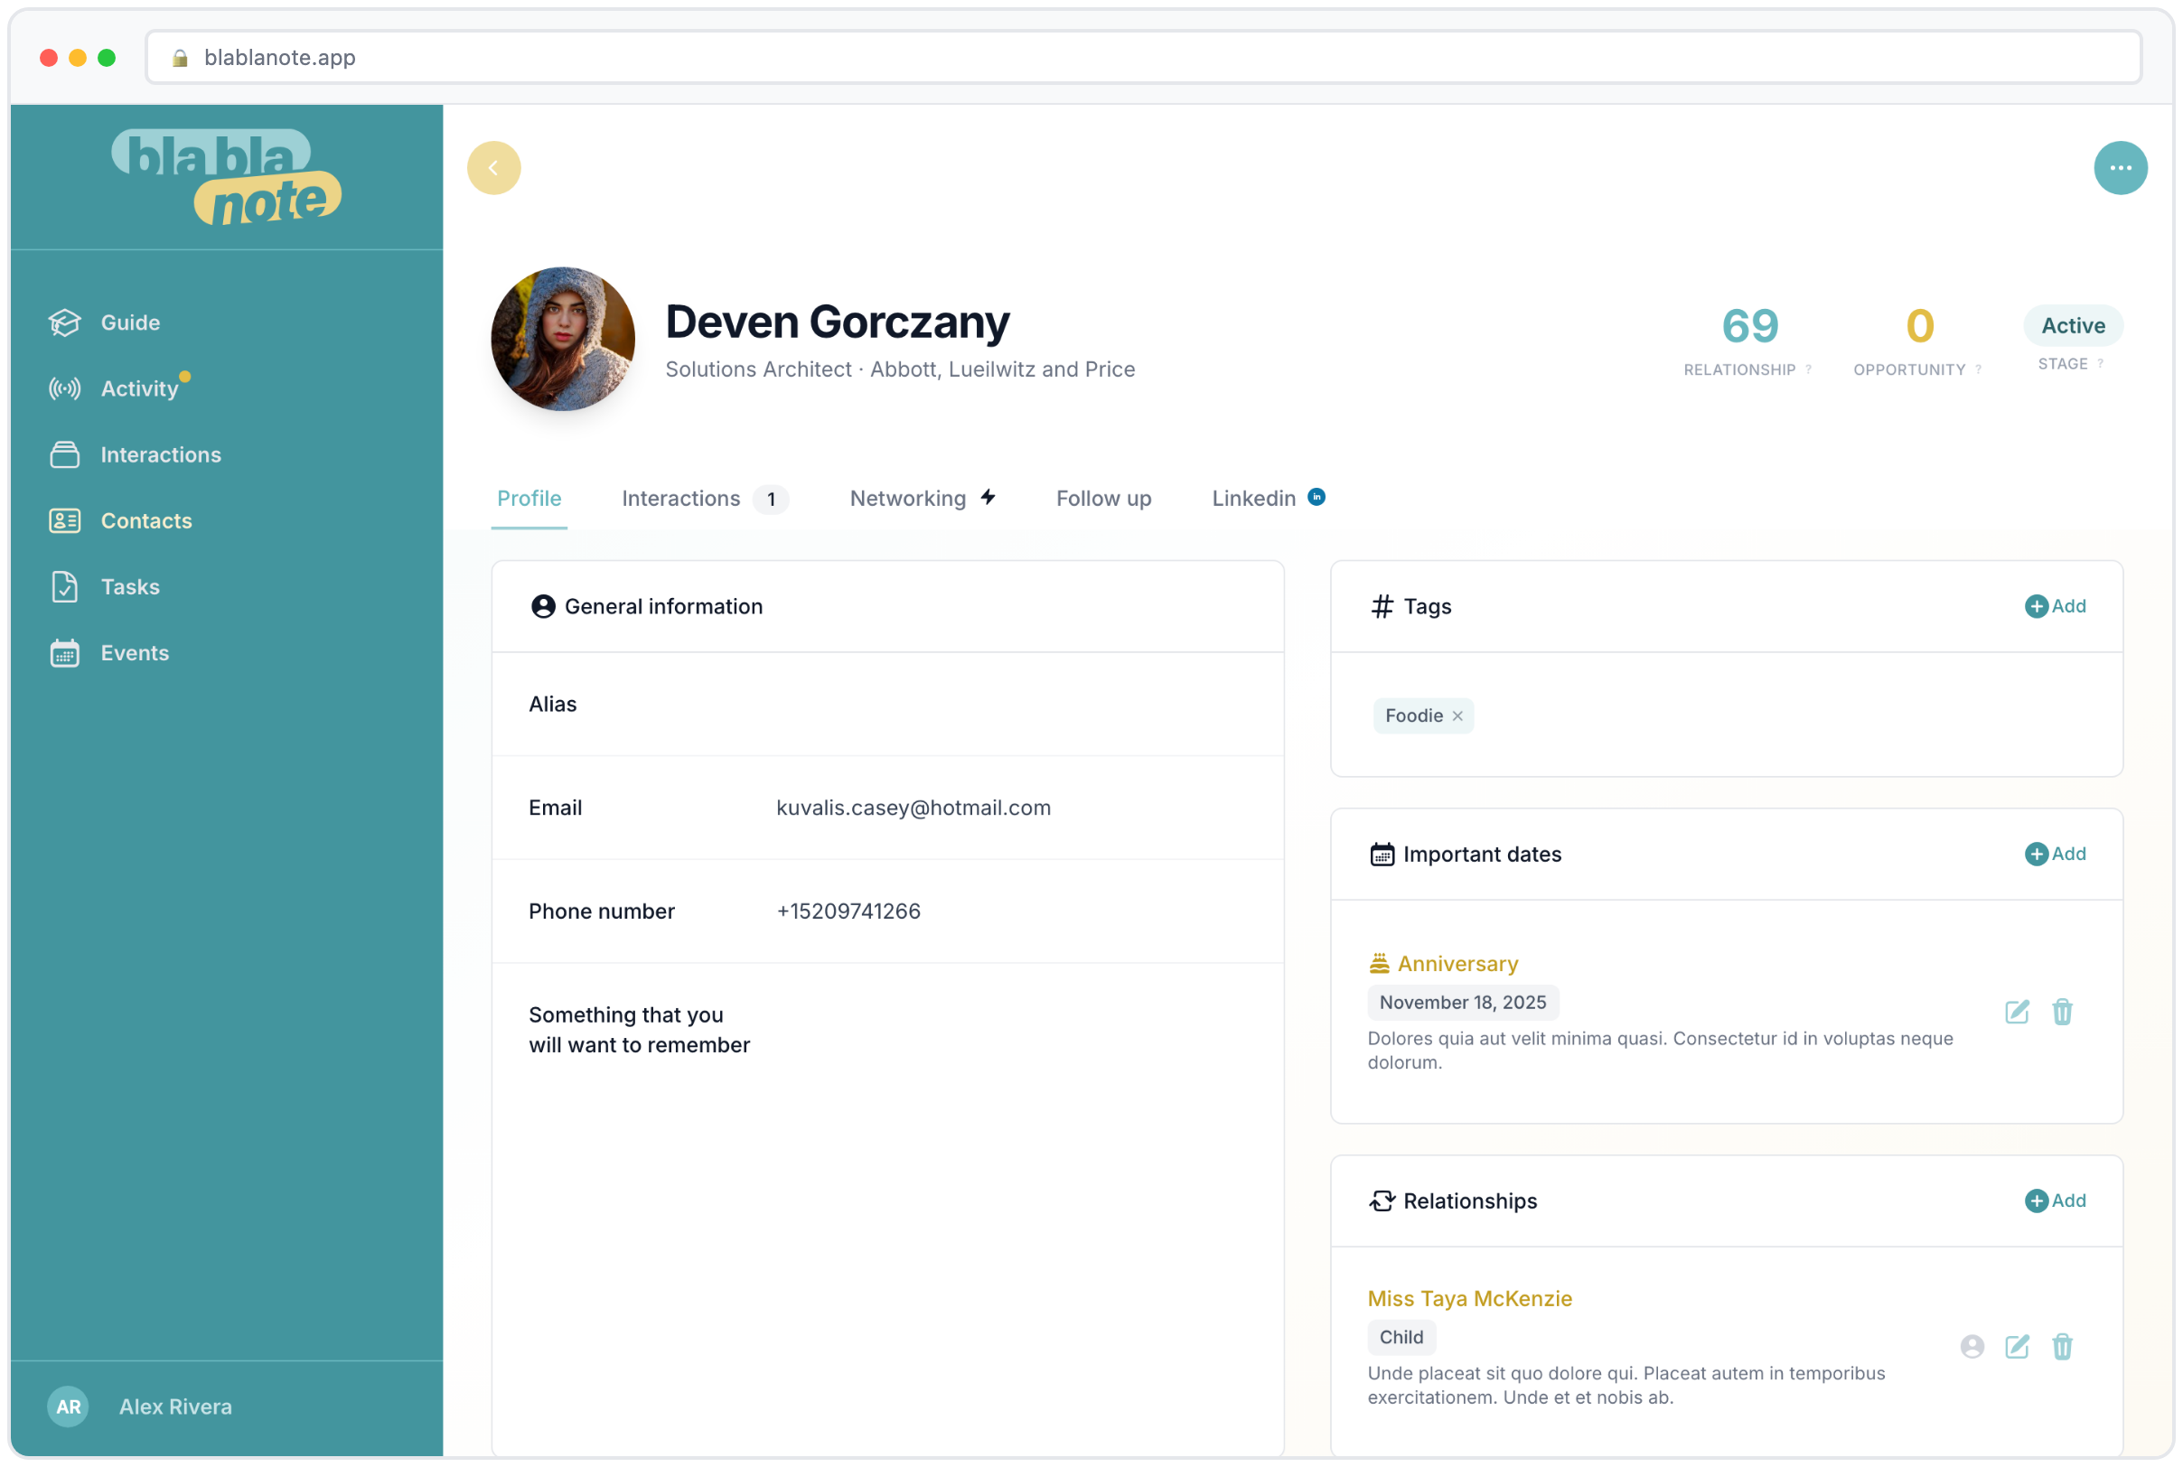Open the Activity section in sidebar

click(x=138, y=388)
